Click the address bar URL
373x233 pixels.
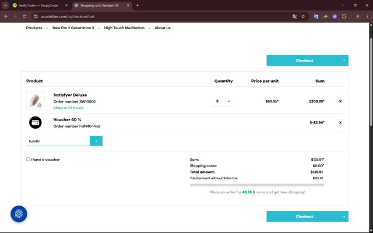coord(68,16)
